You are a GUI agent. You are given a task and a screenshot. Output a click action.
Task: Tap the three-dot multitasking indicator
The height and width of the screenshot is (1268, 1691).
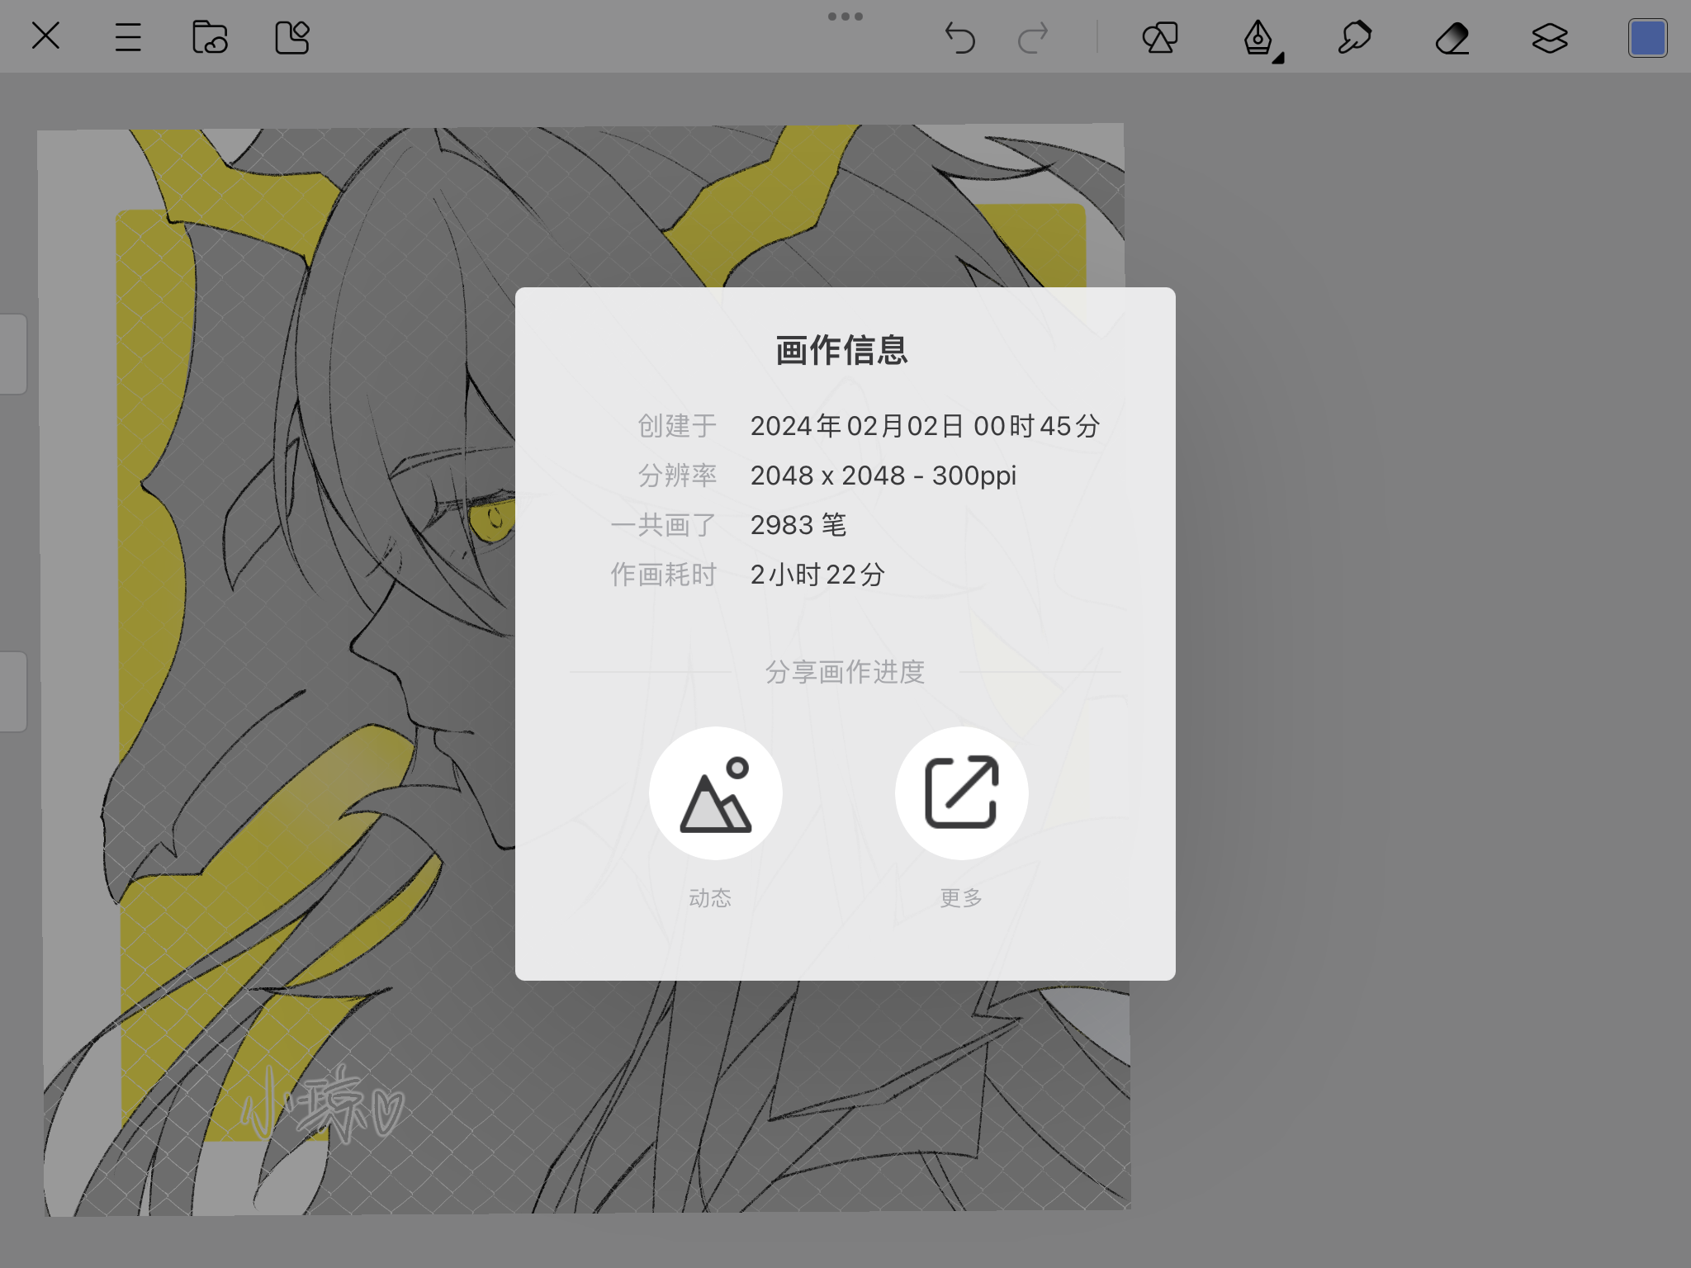(845, 17)
